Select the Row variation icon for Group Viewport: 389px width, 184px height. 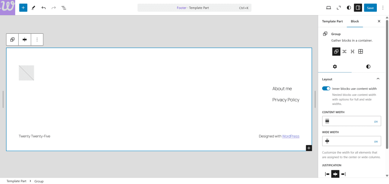(344, 51)
